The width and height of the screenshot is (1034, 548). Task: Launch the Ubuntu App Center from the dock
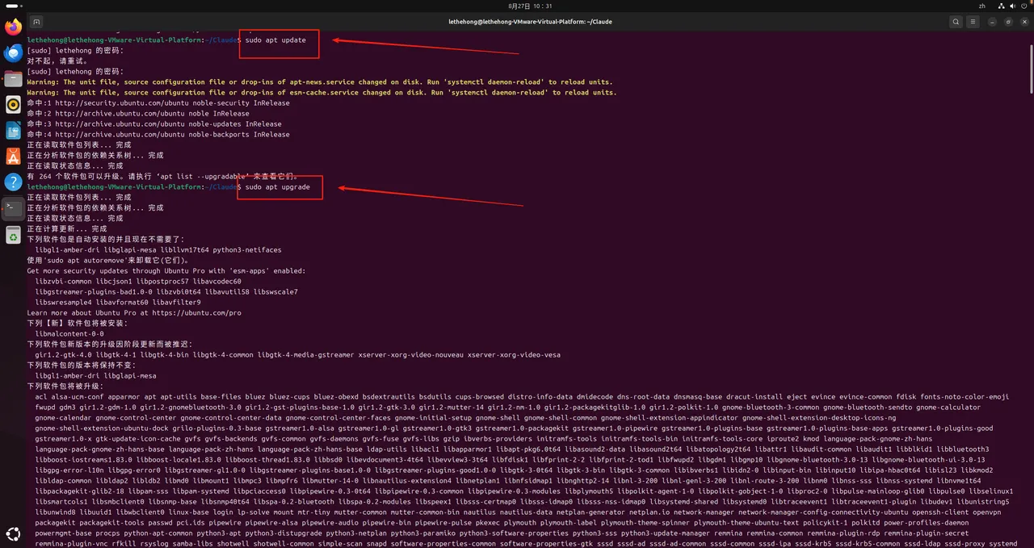pyautogui.click(x=13, y=157)
